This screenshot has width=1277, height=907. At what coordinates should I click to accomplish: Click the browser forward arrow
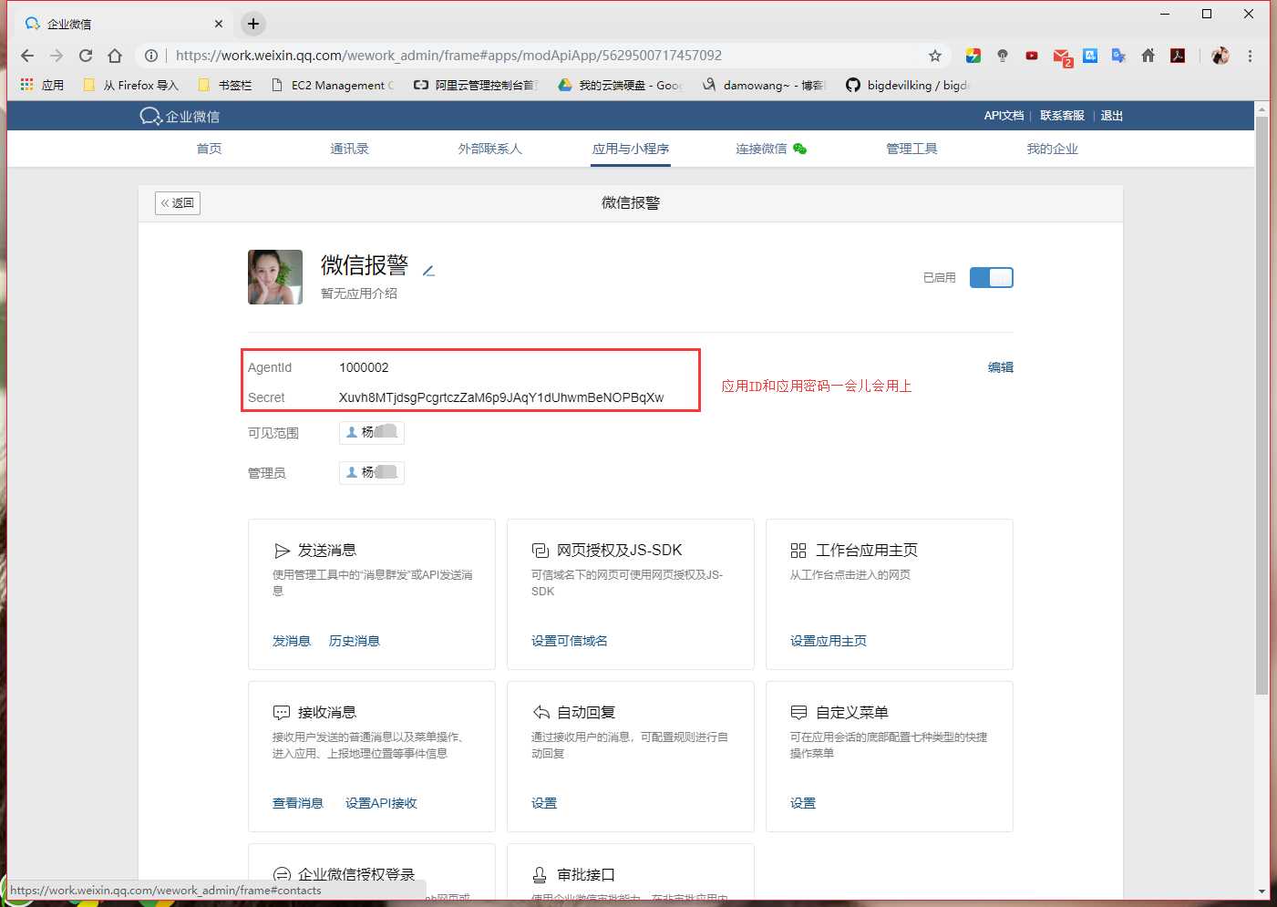(57, 56)
